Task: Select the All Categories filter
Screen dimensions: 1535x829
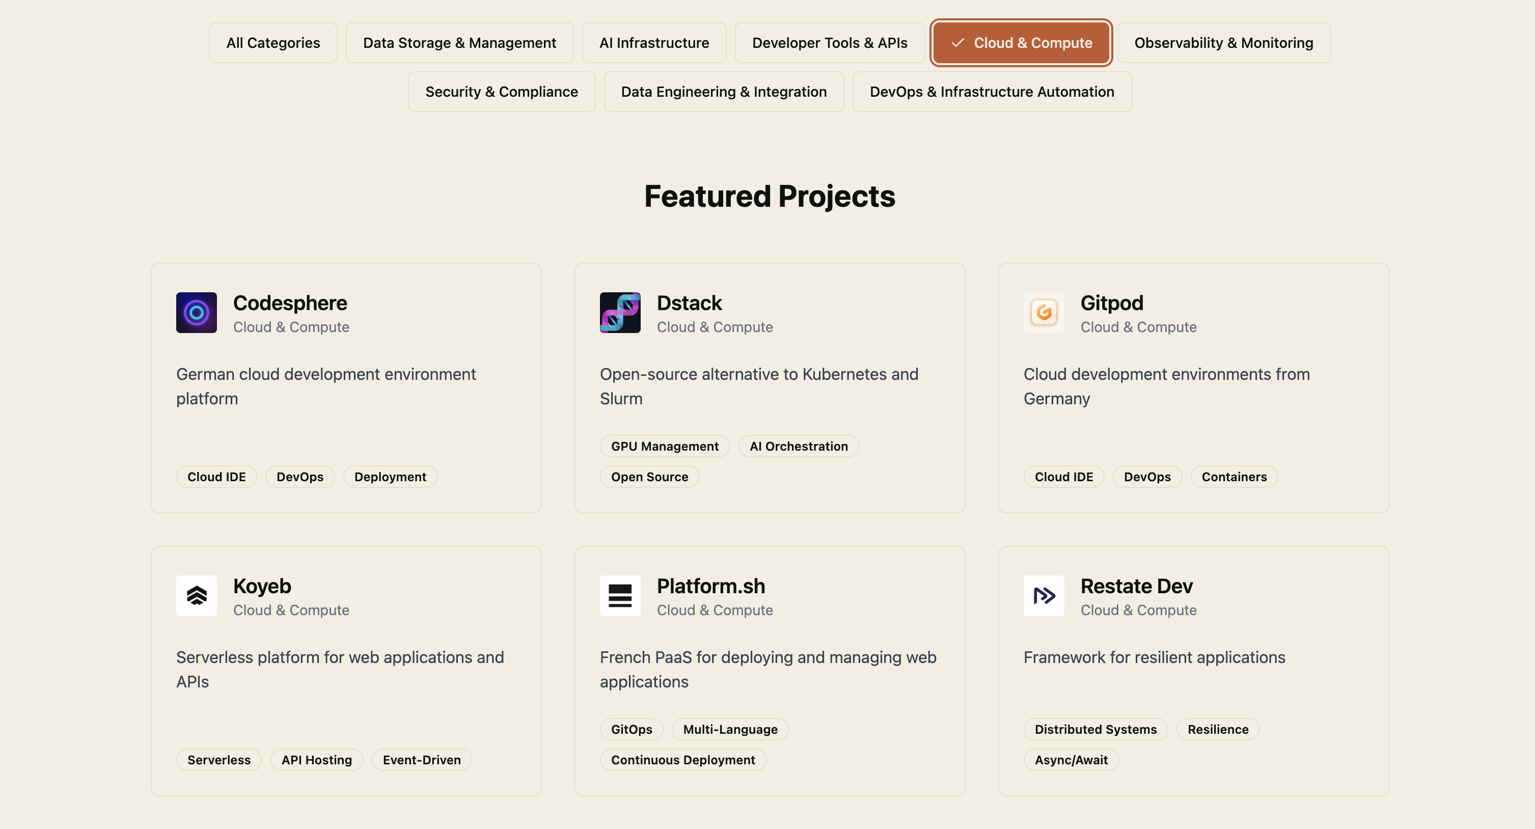Action: pos(273,43)
